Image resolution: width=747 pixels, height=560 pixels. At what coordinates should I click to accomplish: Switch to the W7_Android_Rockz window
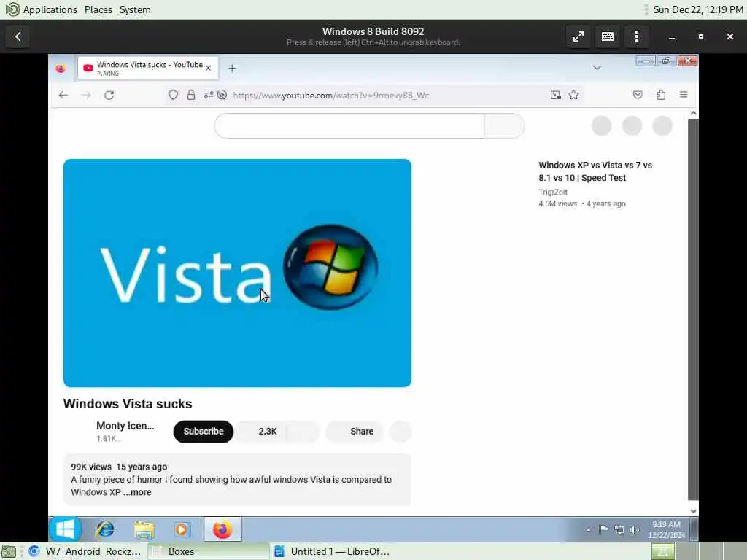pos(85,551)
